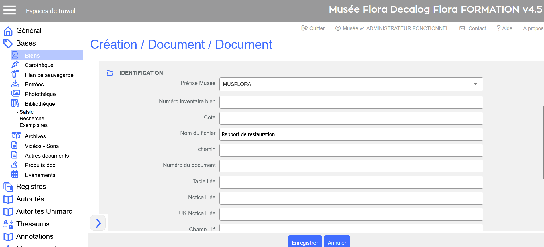The height and width of the screenshot is (247, 544).
Task: Collapse the IDENTIFICATION section folder
Action: (110, 73)
